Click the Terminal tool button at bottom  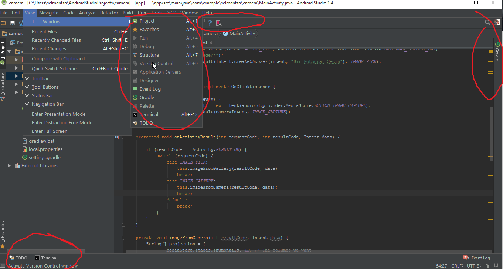coord(46,258)
